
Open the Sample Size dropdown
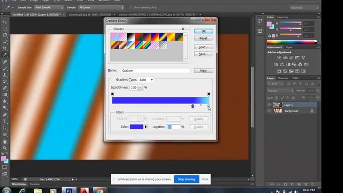49,8
